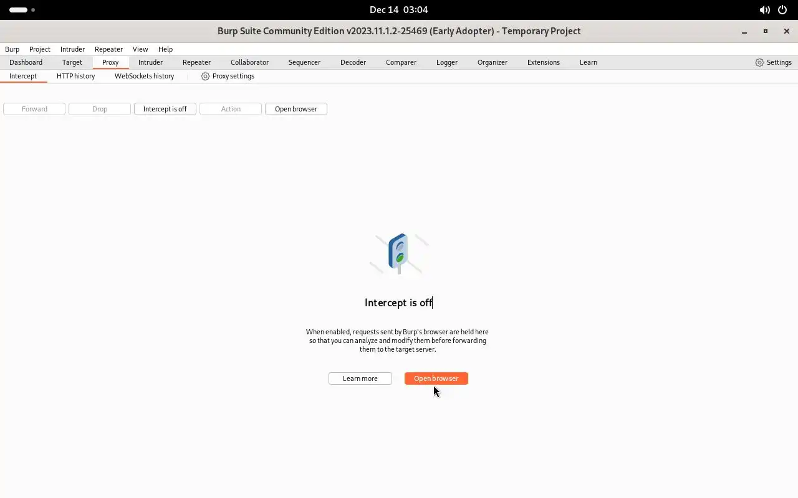Select the Intercept sub-tab
Viewport: 798px width, 498px height.
click(x=23, y=76)
